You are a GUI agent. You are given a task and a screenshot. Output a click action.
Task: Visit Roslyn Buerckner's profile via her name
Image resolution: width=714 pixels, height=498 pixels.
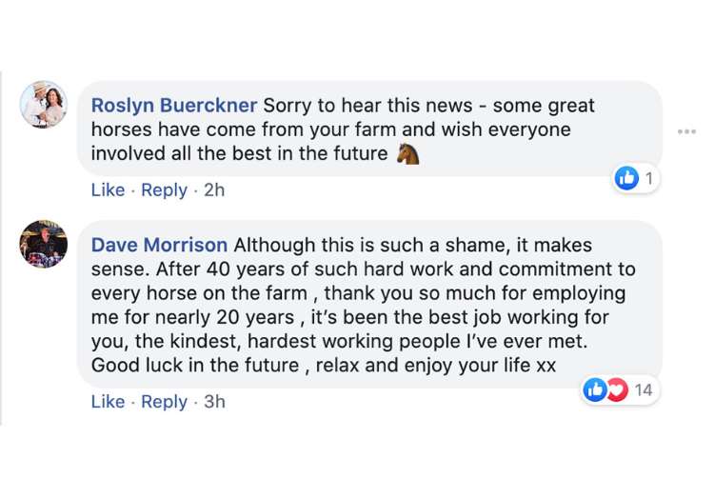click(174, 105)
